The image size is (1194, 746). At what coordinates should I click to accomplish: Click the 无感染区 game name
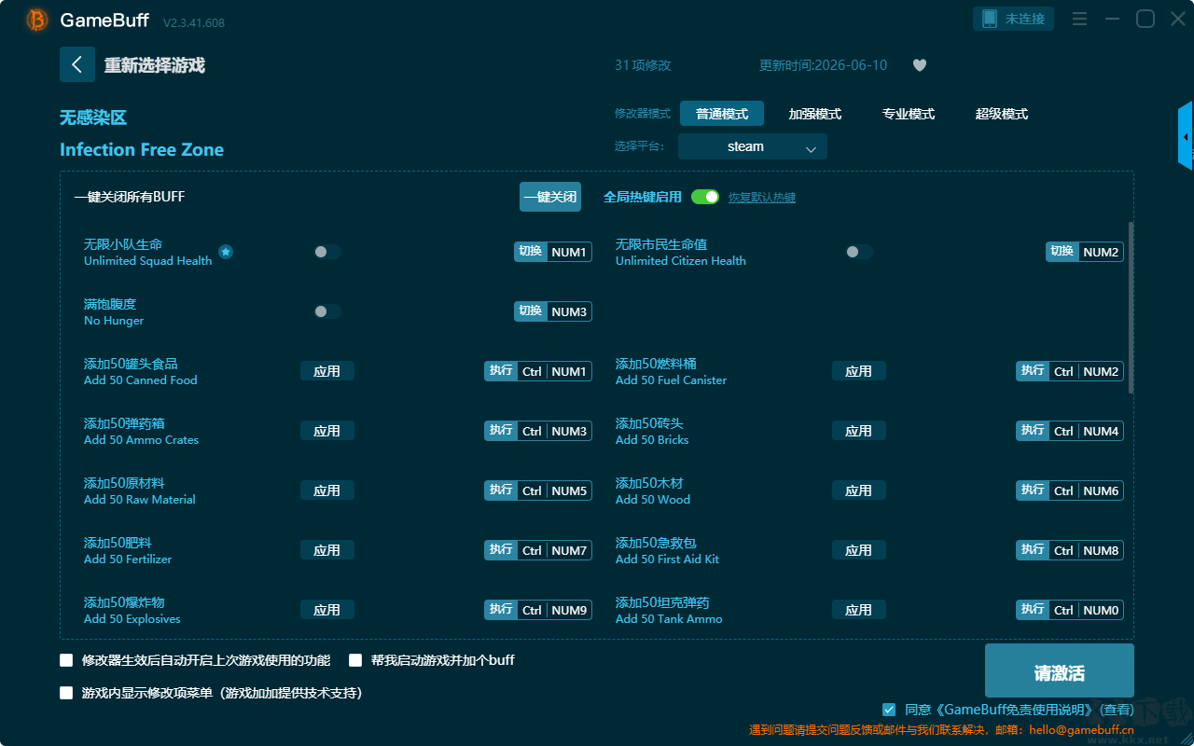[93, 117]
